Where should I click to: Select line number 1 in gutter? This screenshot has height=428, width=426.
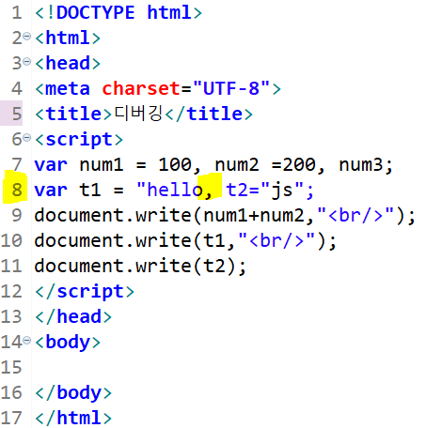click(x=17, y=13)
